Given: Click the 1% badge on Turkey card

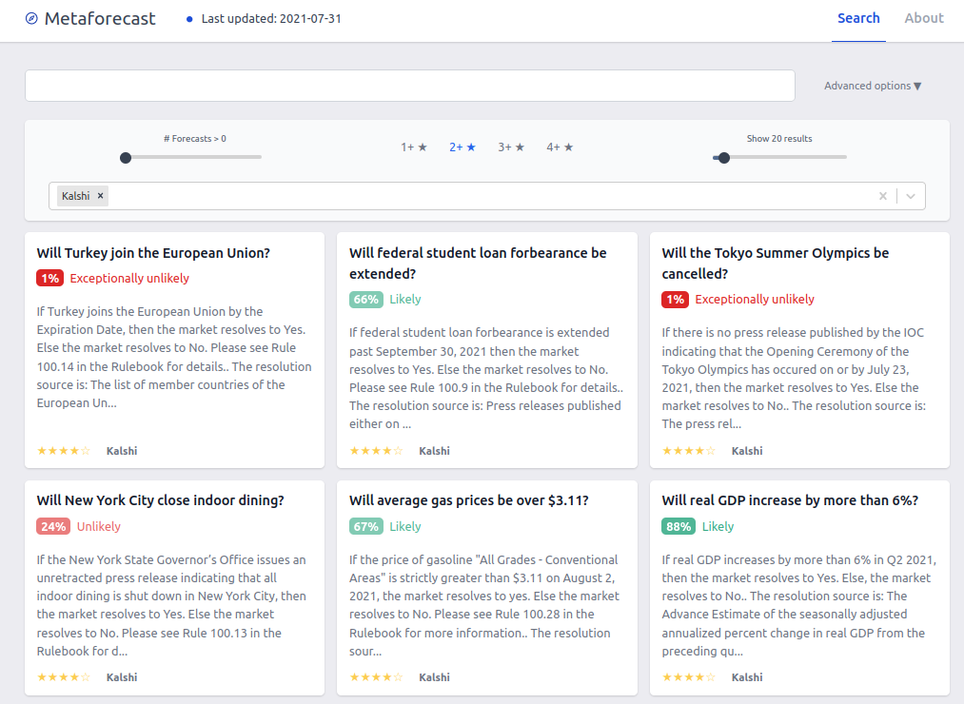Looking at the screenshot, I should (x=49, y=278).
